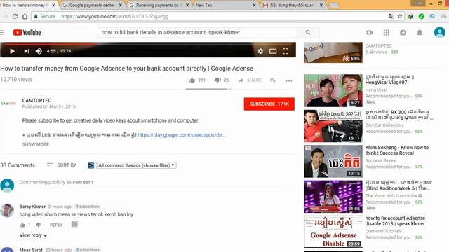The image size is (449, 252).
Task: Switch to theater mode
Action: [x=273, y=51]
